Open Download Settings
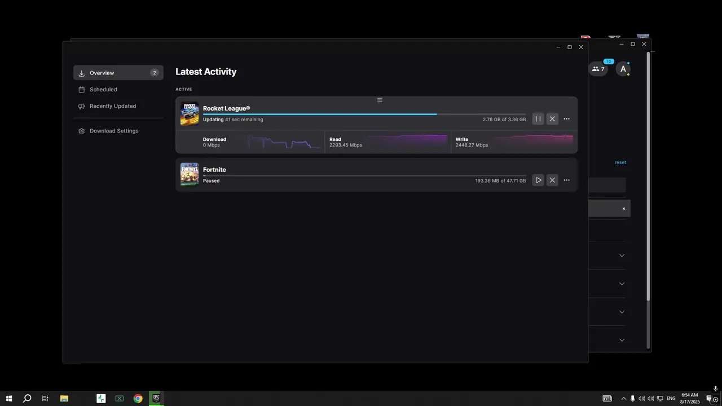This screenshot has height=406, width=722. pos(118,131)
